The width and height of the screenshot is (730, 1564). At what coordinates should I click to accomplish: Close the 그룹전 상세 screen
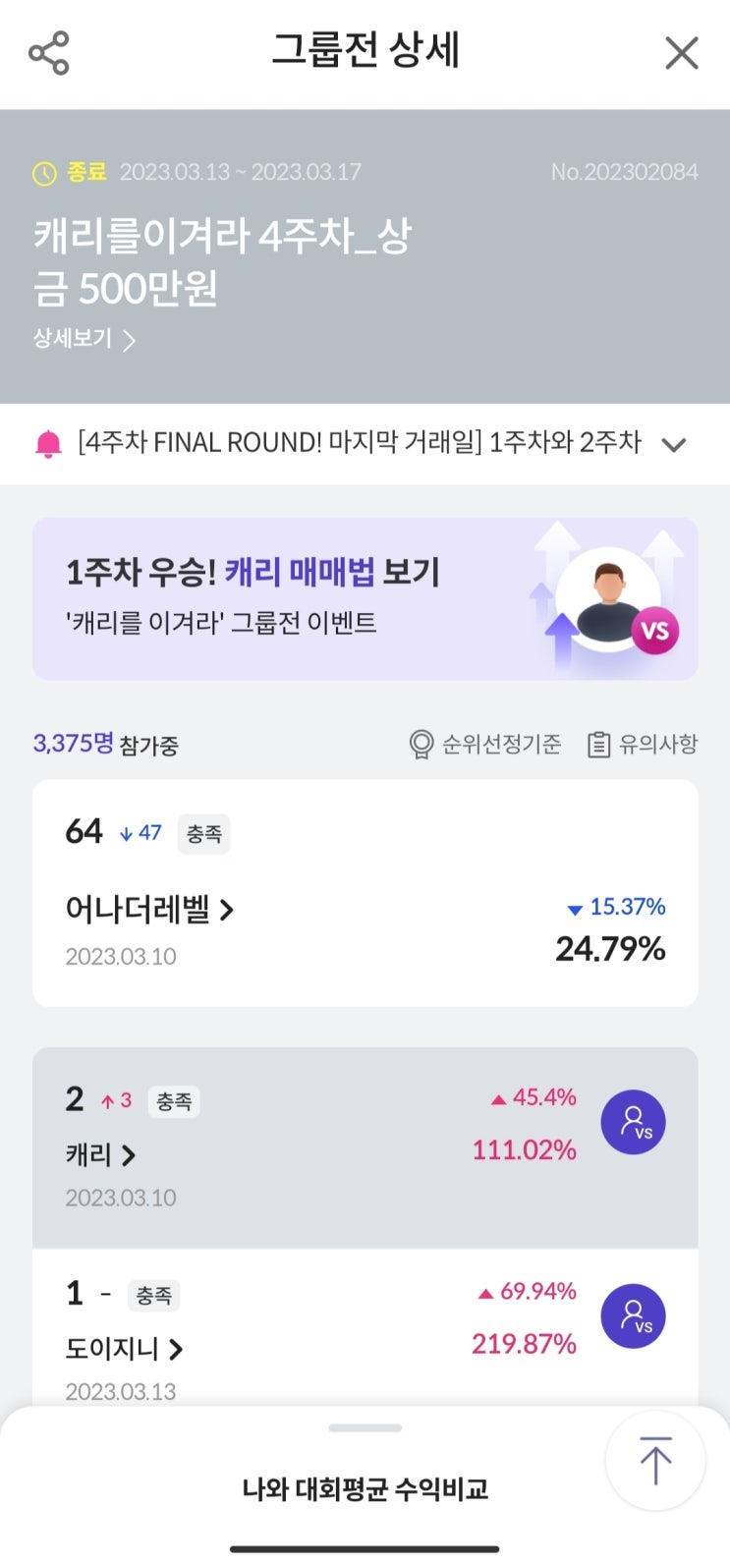pos(681,53)
